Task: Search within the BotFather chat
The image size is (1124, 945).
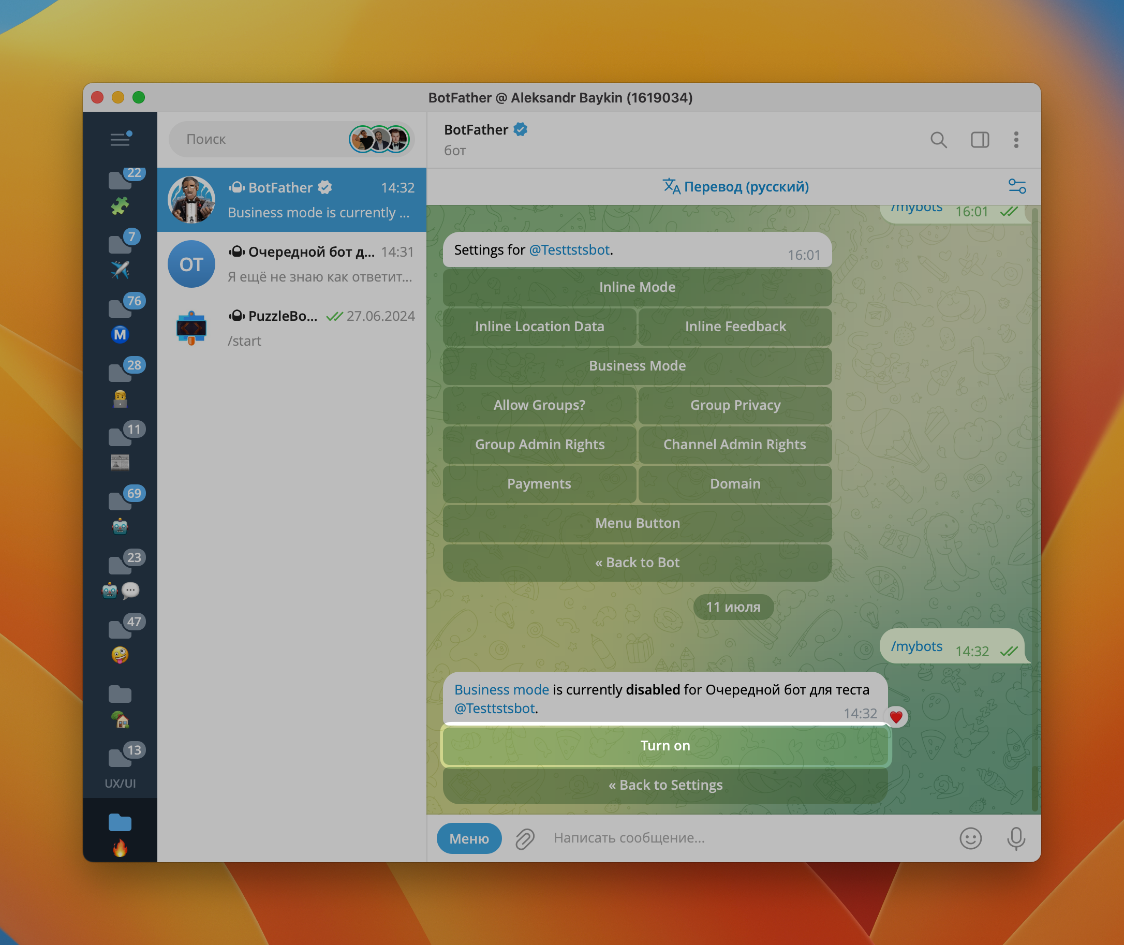Action: click(x=938, y=140)
